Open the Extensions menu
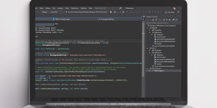 tap(75, 8)
